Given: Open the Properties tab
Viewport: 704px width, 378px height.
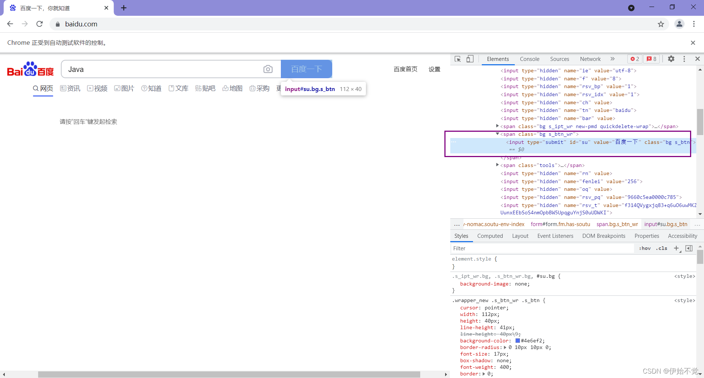Looking at the screenshot, I should 647,236.
